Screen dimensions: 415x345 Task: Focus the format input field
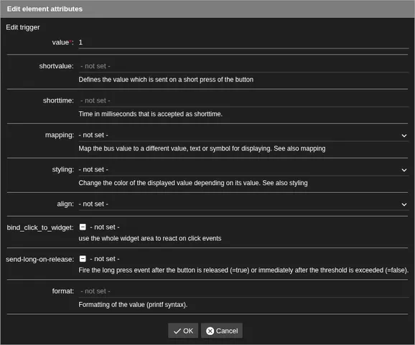pyautogui.click(x=243, y=291)
